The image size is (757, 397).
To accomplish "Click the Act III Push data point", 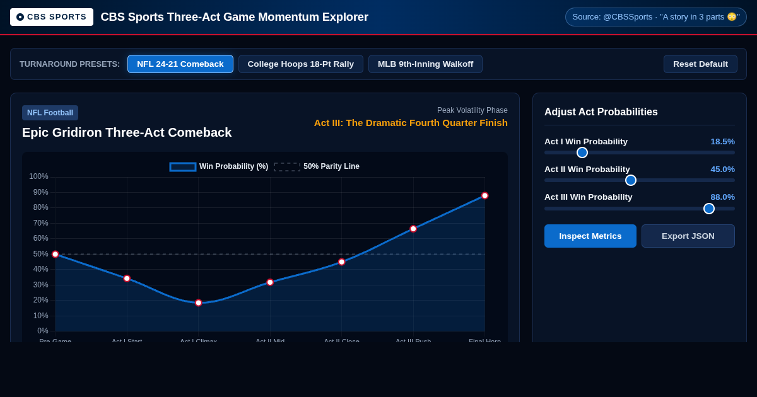I will pyautogui.click(x=413, y=229).
